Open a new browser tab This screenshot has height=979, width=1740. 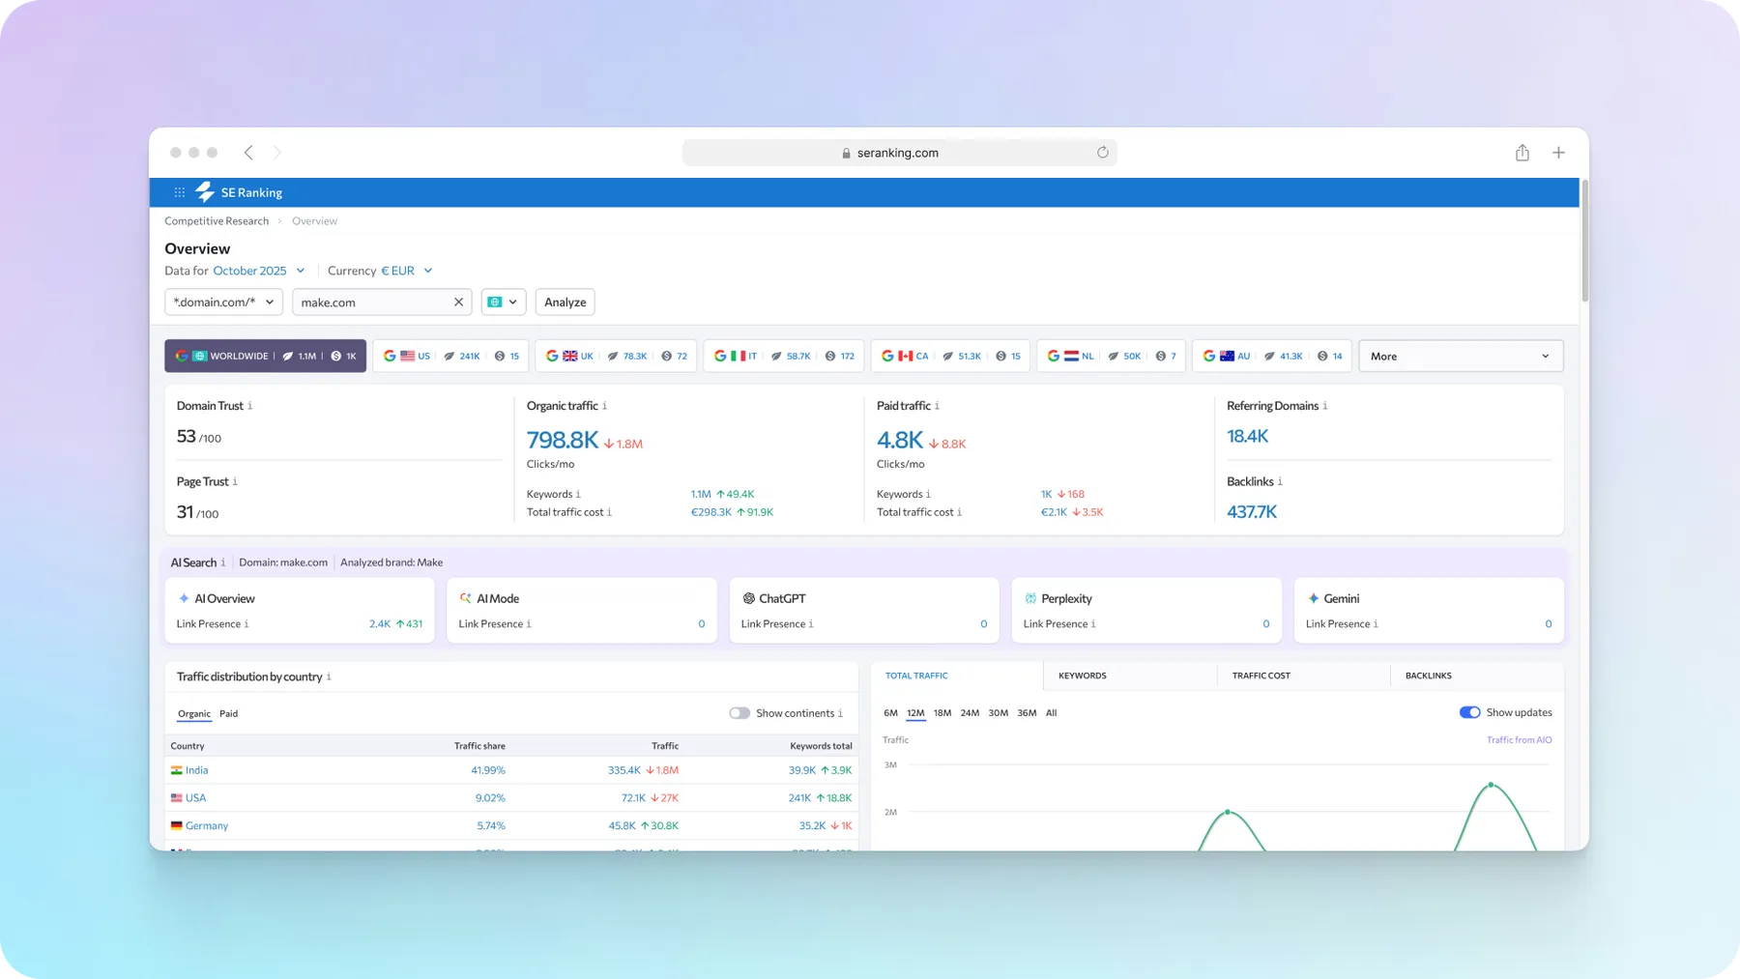coord(1558,153)
